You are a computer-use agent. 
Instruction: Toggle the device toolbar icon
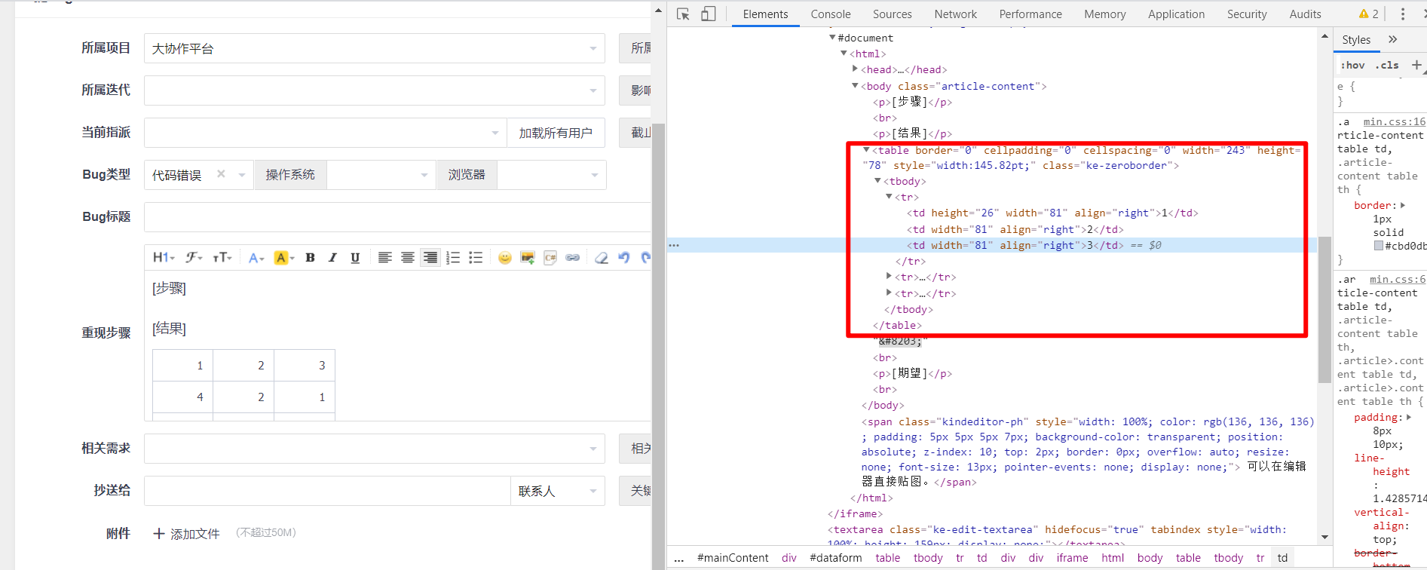coord(708,14)
